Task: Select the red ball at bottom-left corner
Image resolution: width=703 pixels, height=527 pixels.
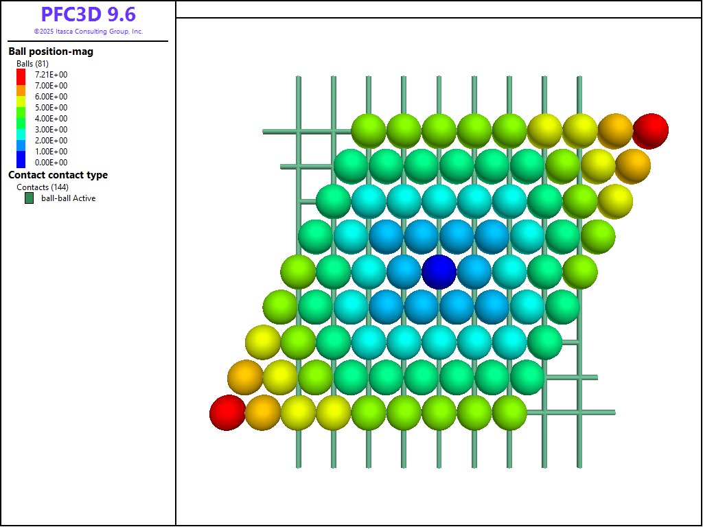Action: (227, 412)
